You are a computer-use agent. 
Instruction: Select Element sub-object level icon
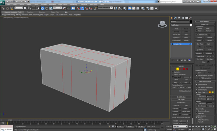pos(187,69)
